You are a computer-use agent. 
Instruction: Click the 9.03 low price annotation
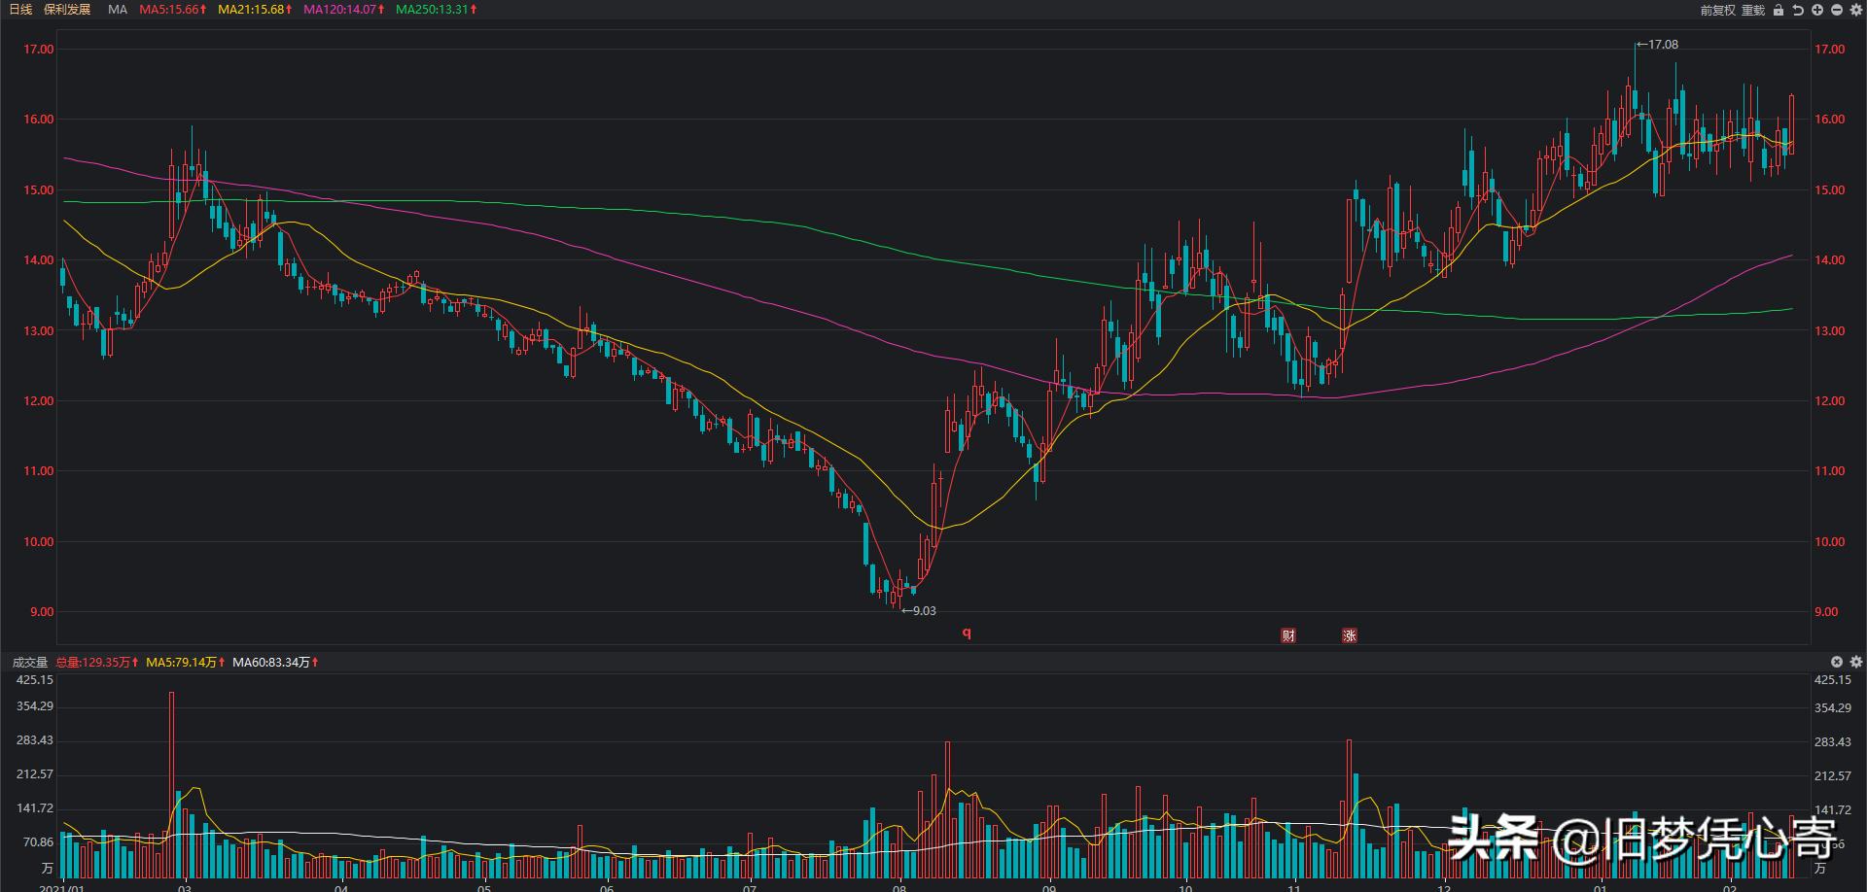919,611
